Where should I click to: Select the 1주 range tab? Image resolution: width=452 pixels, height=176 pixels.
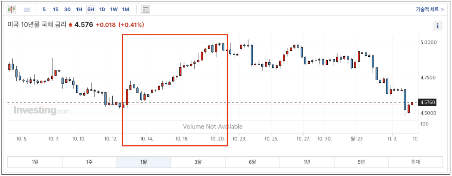point(89,162)
